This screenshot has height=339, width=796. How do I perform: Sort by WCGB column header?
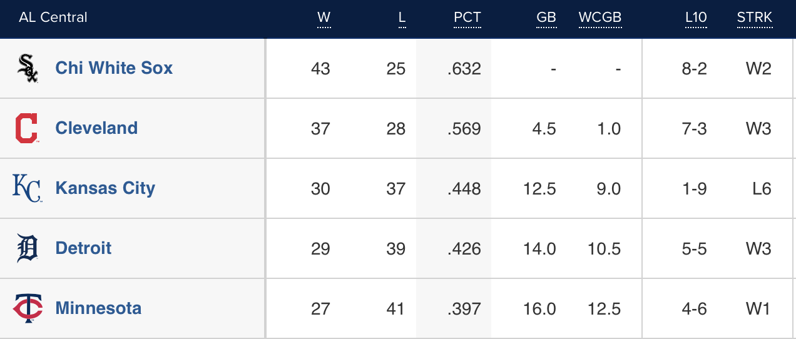pos(600,18)
